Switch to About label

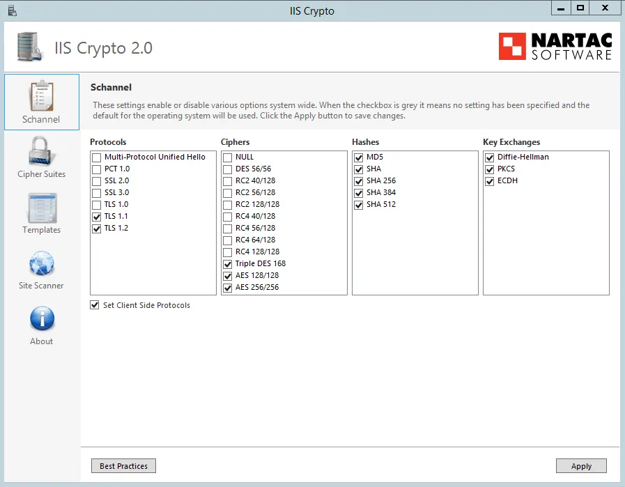41,341
